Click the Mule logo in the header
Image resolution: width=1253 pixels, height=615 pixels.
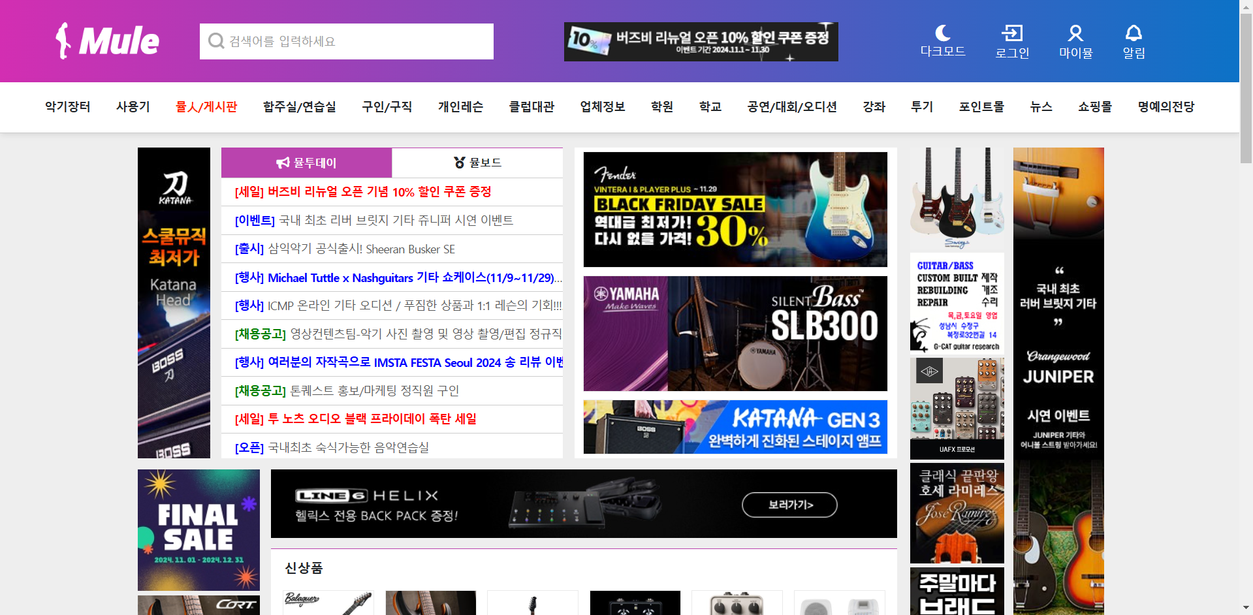pyautogui.click(x=107, y=41)
